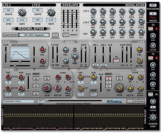Click the envelope Attack slider
Screen dimensions: 161x133
[64, 19]
